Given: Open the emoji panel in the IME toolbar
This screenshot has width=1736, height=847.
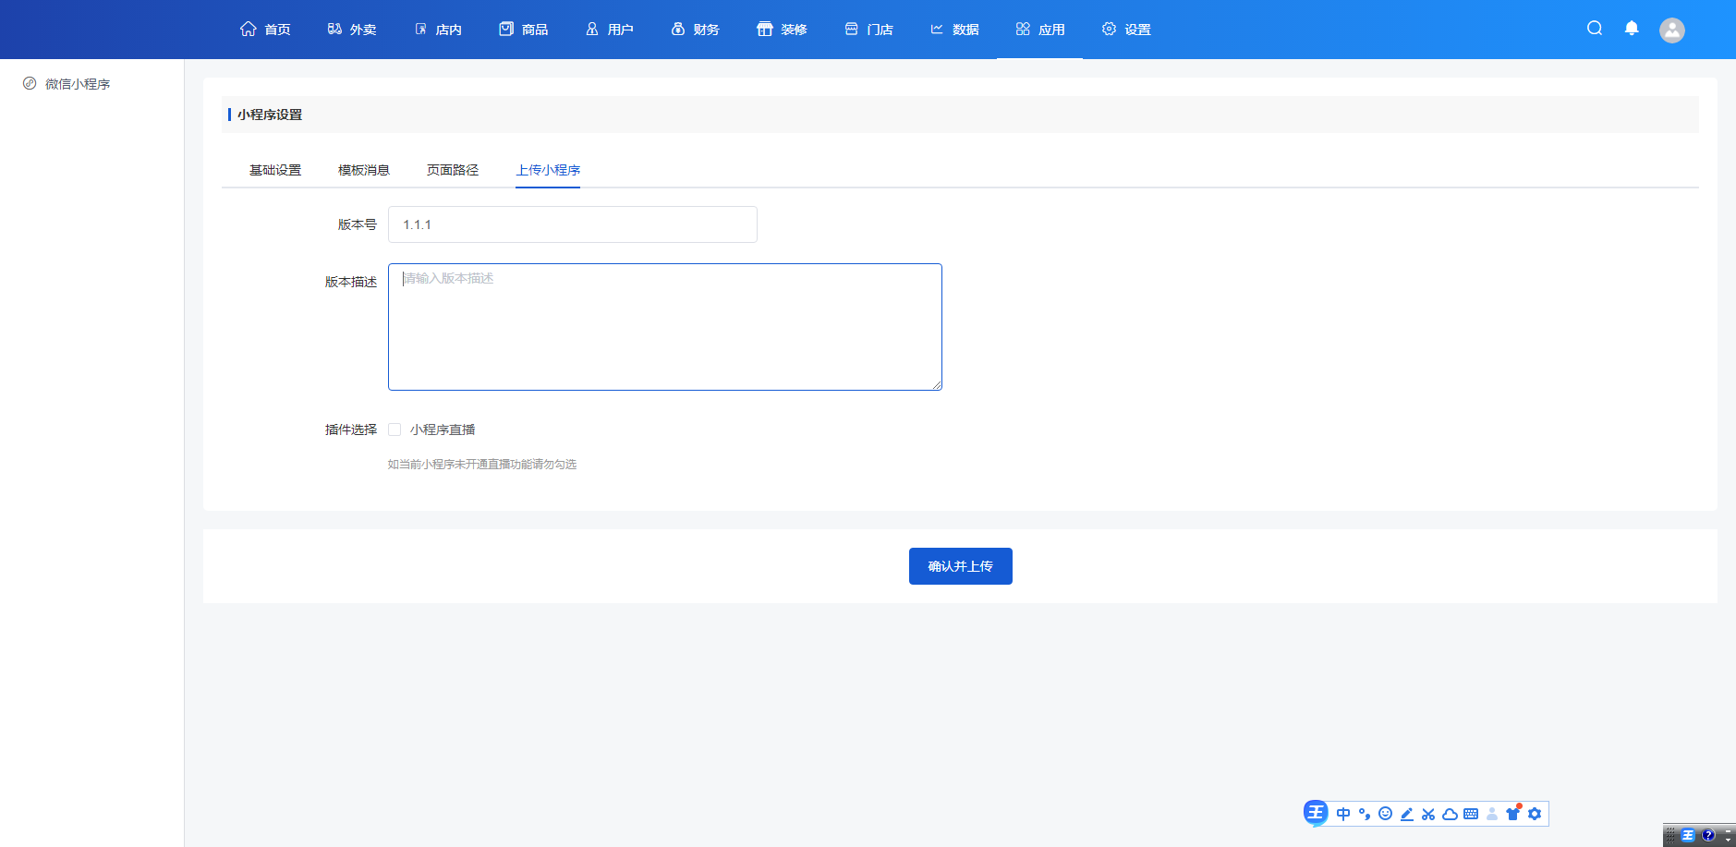Looking at the screenshot, I should [x=1385, y=814].
